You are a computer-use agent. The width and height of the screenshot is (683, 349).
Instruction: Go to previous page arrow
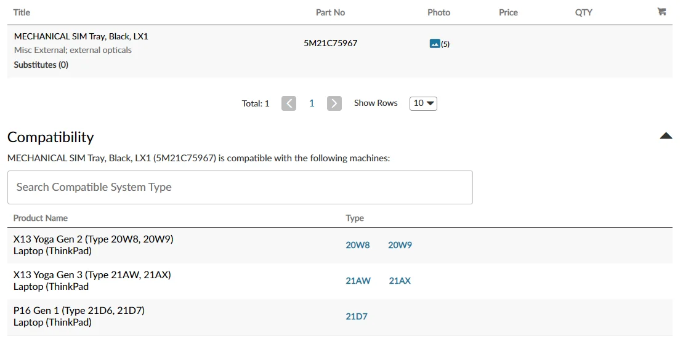coord(289,103)
